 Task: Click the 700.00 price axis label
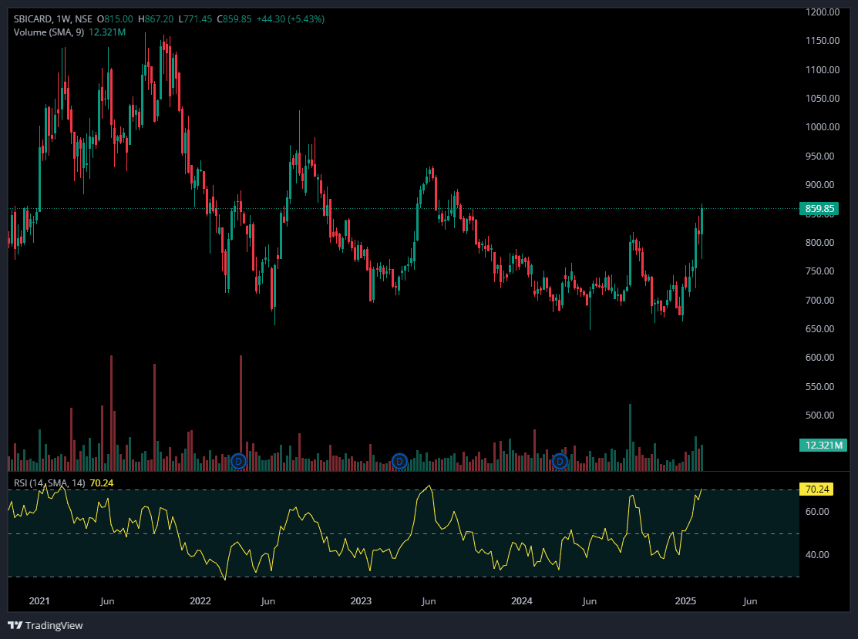[819, 300]
